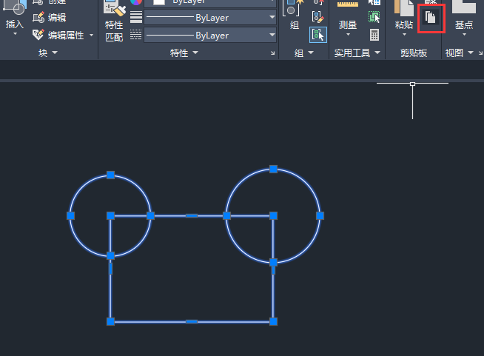Click the 特性匹配 Match Properties brush icon
The width and height of the screenshot is (484, 356).
(x=115, y=7)
